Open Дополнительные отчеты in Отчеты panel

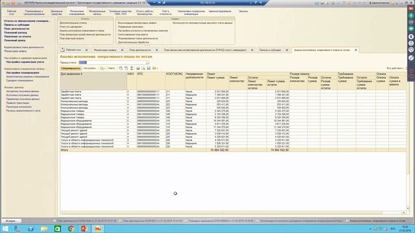pos(73,23)
